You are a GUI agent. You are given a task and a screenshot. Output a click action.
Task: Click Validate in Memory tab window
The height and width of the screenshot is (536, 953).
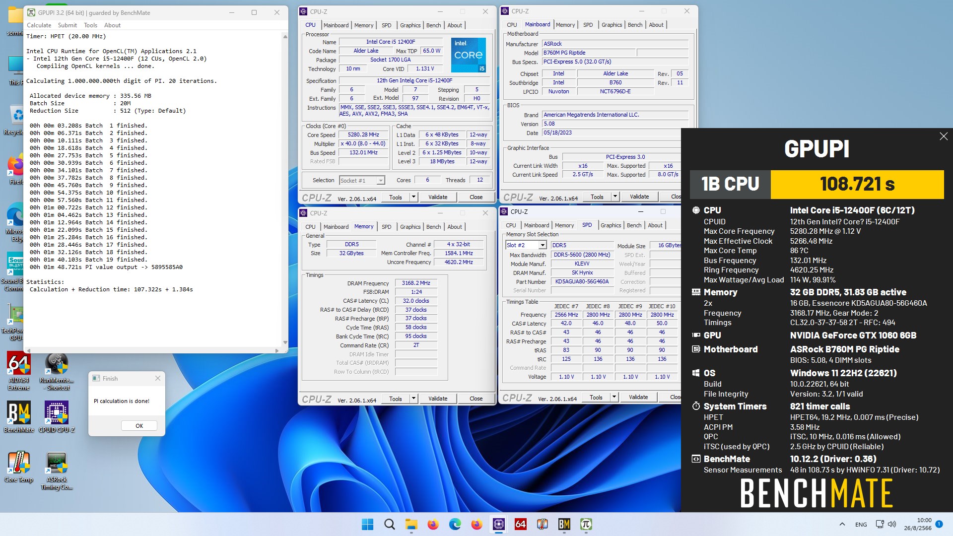tap(437, 399)
